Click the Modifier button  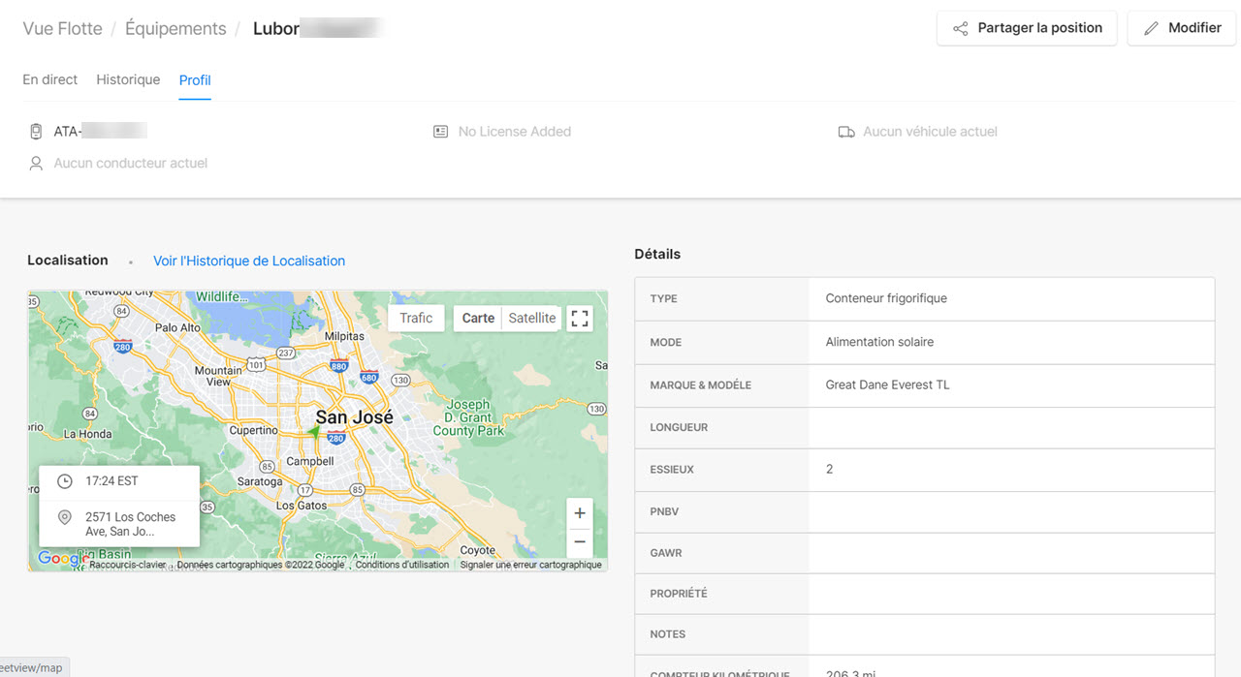(x=1182, y=28)
